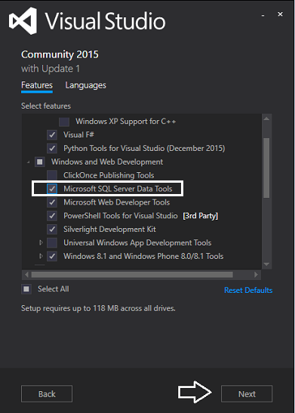Click the vertical scrollbar thumb

tap(266, 168)
